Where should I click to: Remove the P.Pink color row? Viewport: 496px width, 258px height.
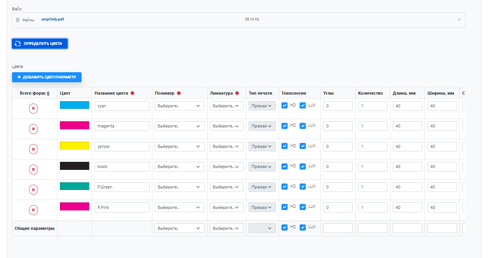coord(33,210)
